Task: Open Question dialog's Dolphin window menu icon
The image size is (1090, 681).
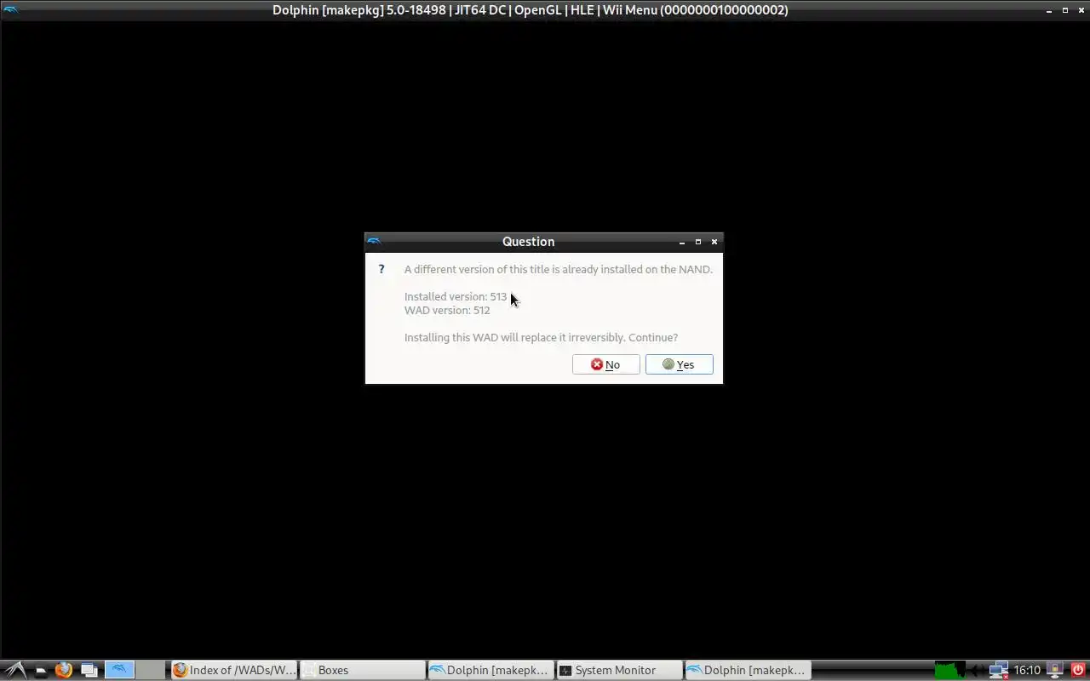Action: coord(374,242)
